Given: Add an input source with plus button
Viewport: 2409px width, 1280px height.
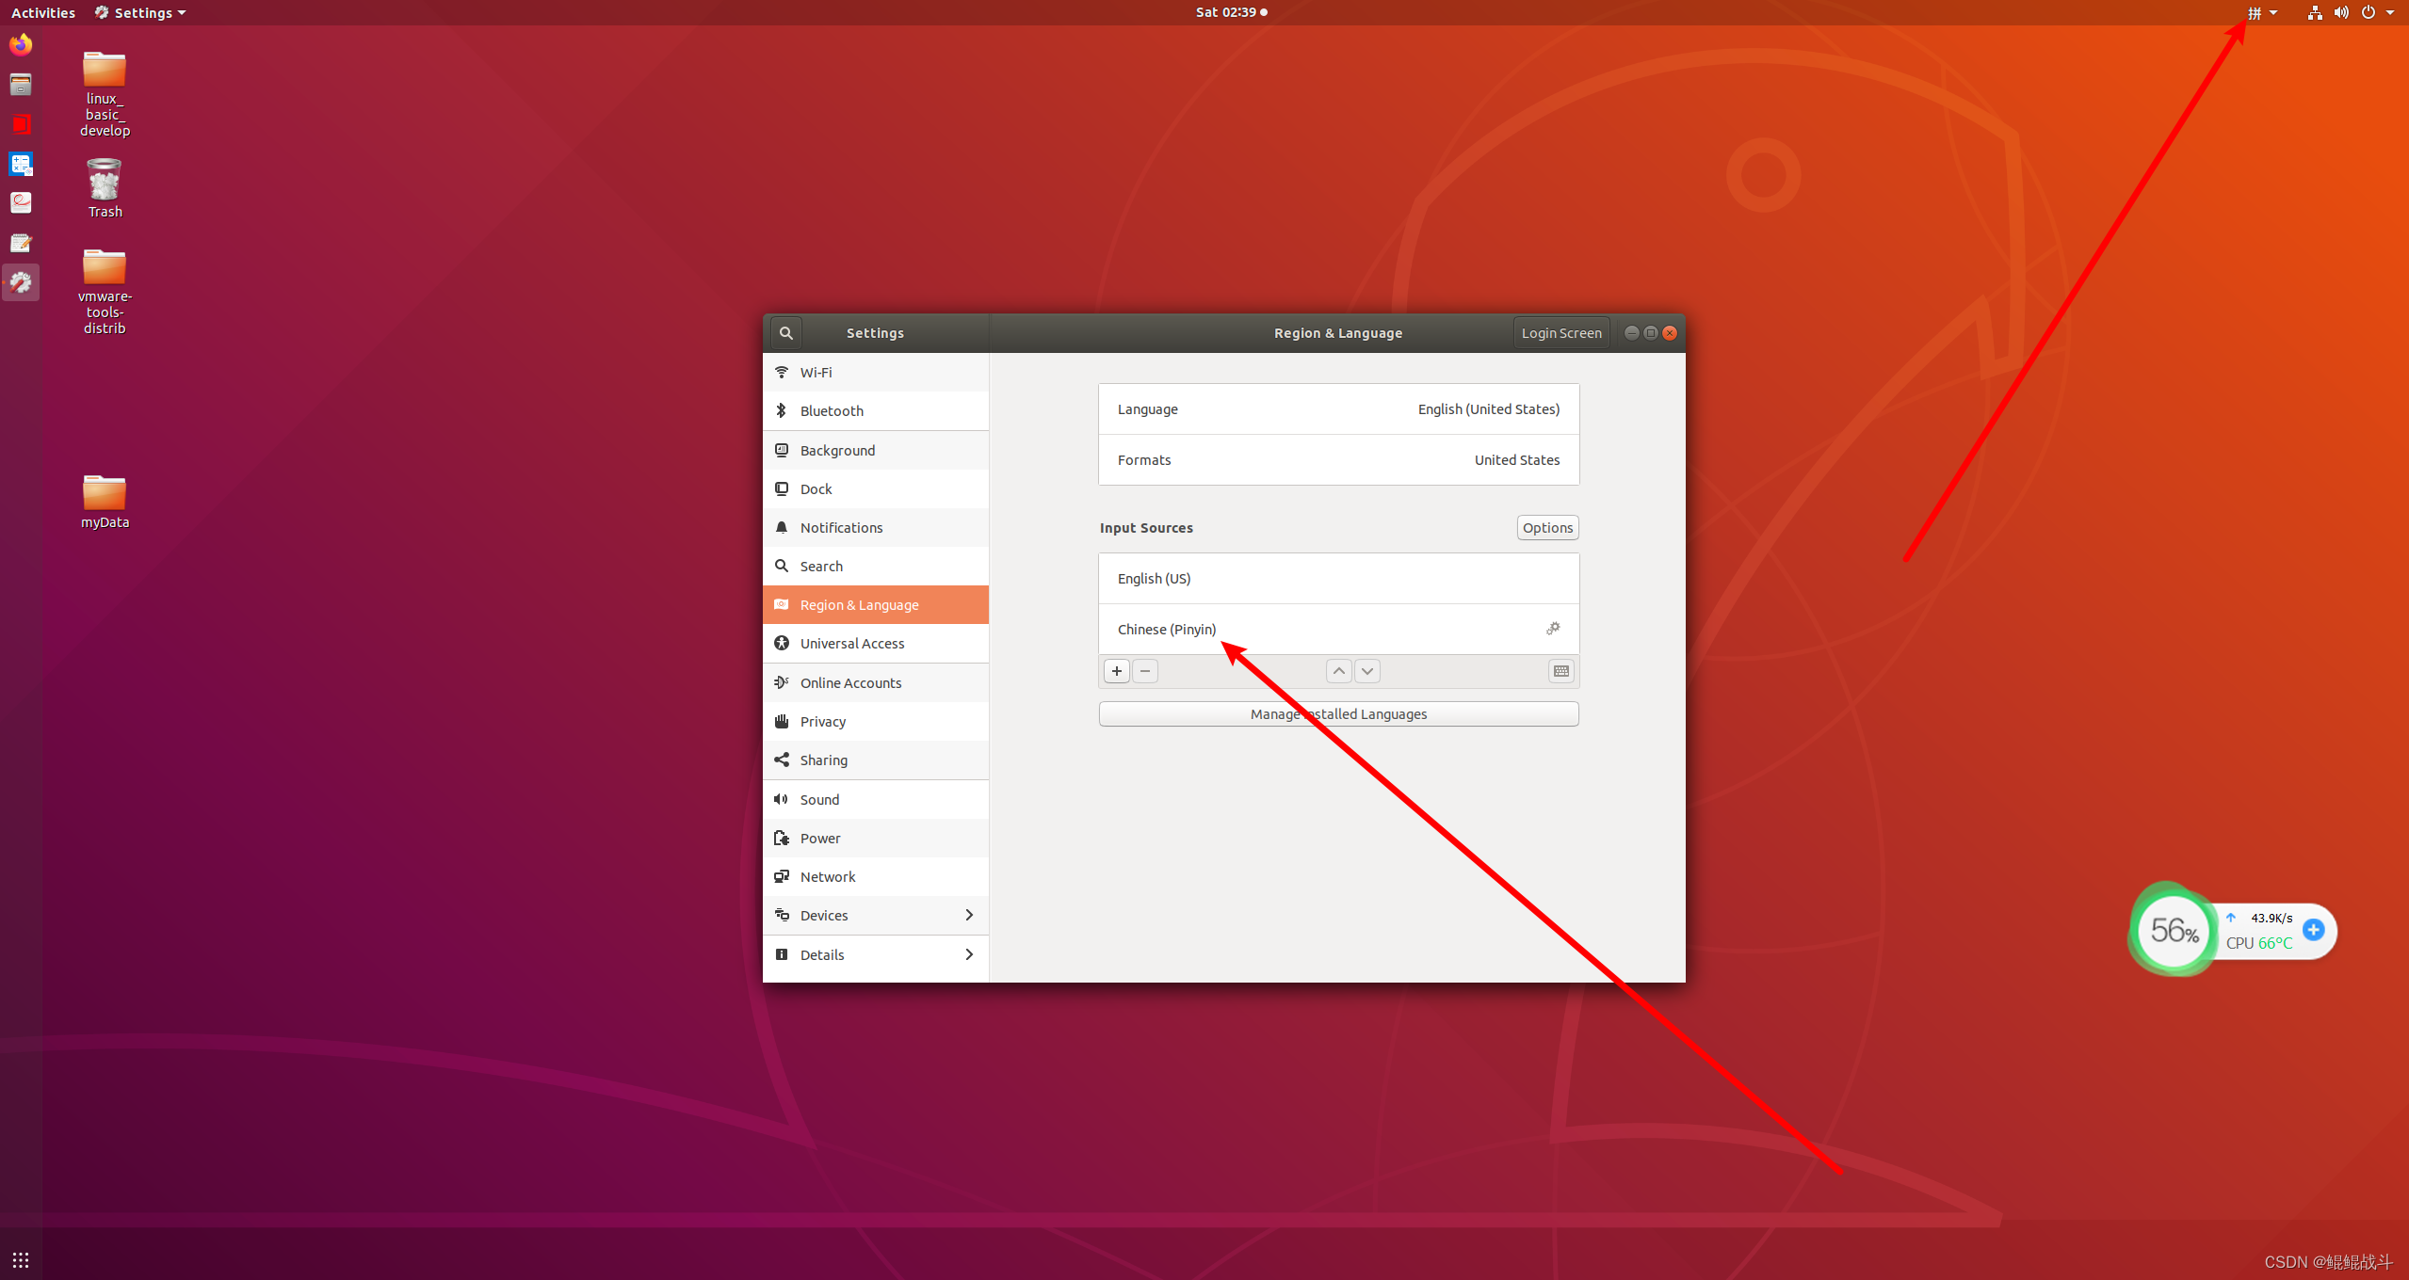Looking at the screenshot, I should [x=1117, y=671].
